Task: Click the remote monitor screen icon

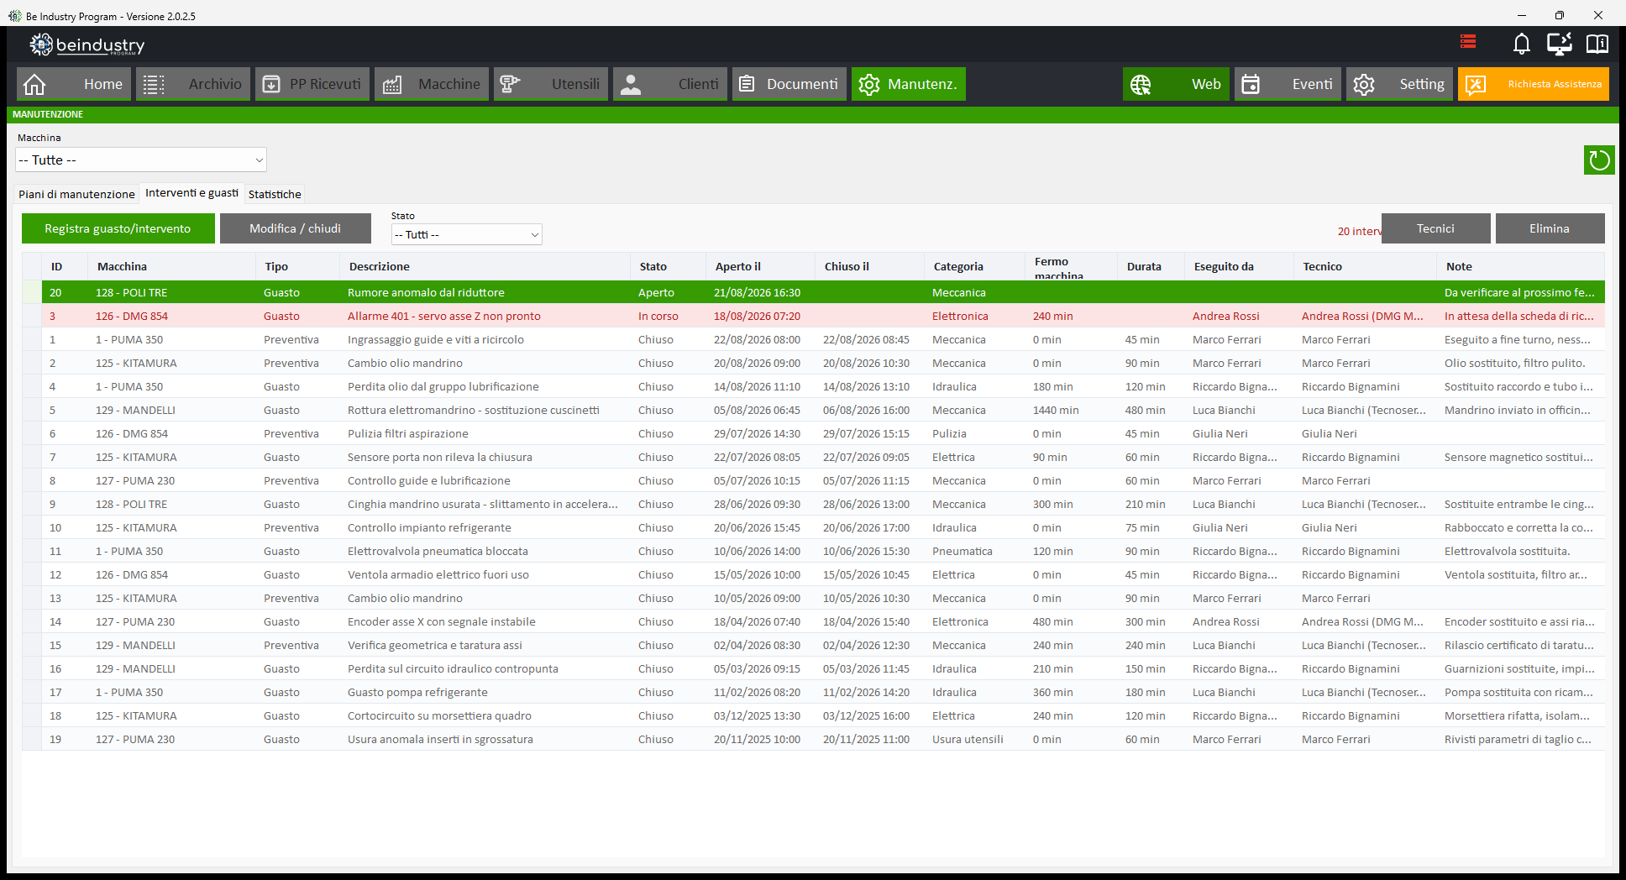Action: point(1560,44)
